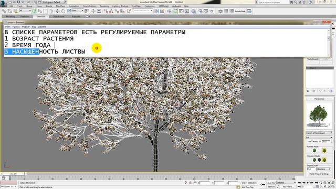Open the Material Editor icon
Viewport: 336px width, 189px height.
click(x=194, y=11)
